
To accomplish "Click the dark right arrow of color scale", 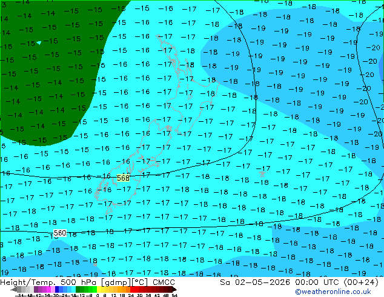I will (x=174, y=289).
